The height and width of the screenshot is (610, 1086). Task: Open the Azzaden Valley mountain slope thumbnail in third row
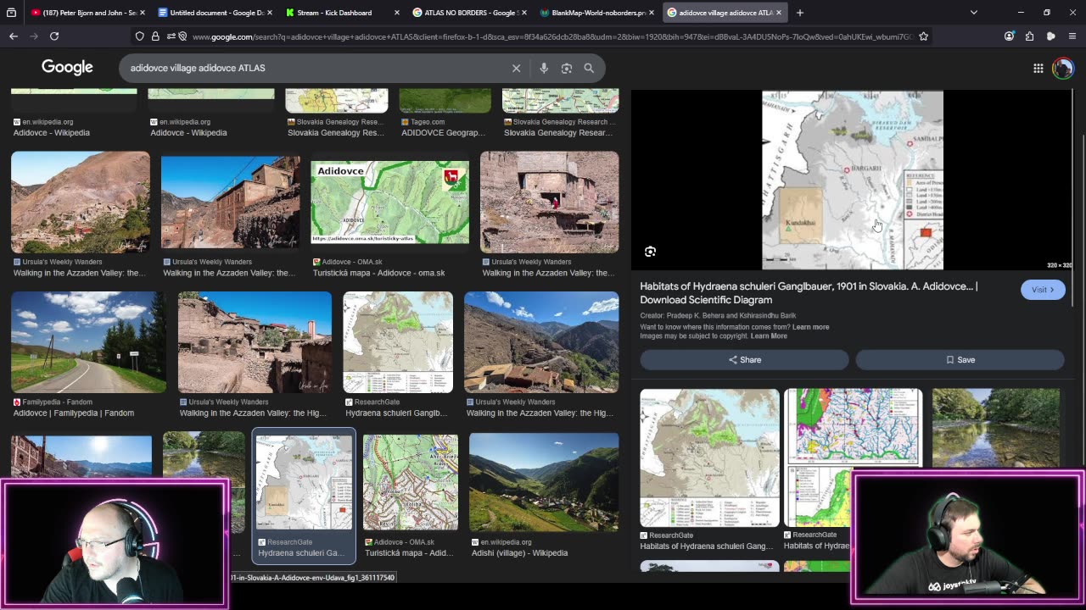541,342
